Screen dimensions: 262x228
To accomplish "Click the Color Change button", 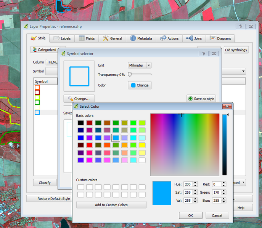I will [140, 85].
